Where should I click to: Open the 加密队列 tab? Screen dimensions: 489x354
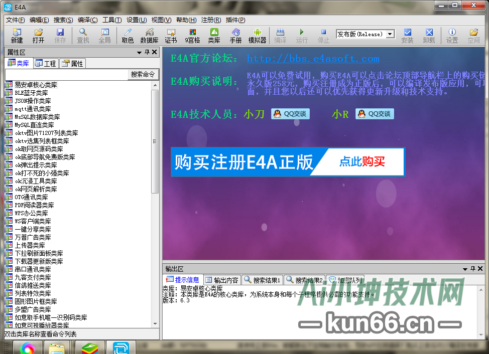click(x=345, y=280)
